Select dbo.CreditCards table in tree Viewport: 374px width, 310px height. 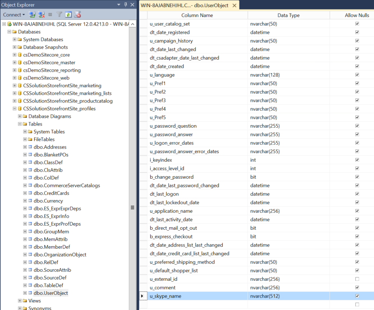[x=51, y=193]
